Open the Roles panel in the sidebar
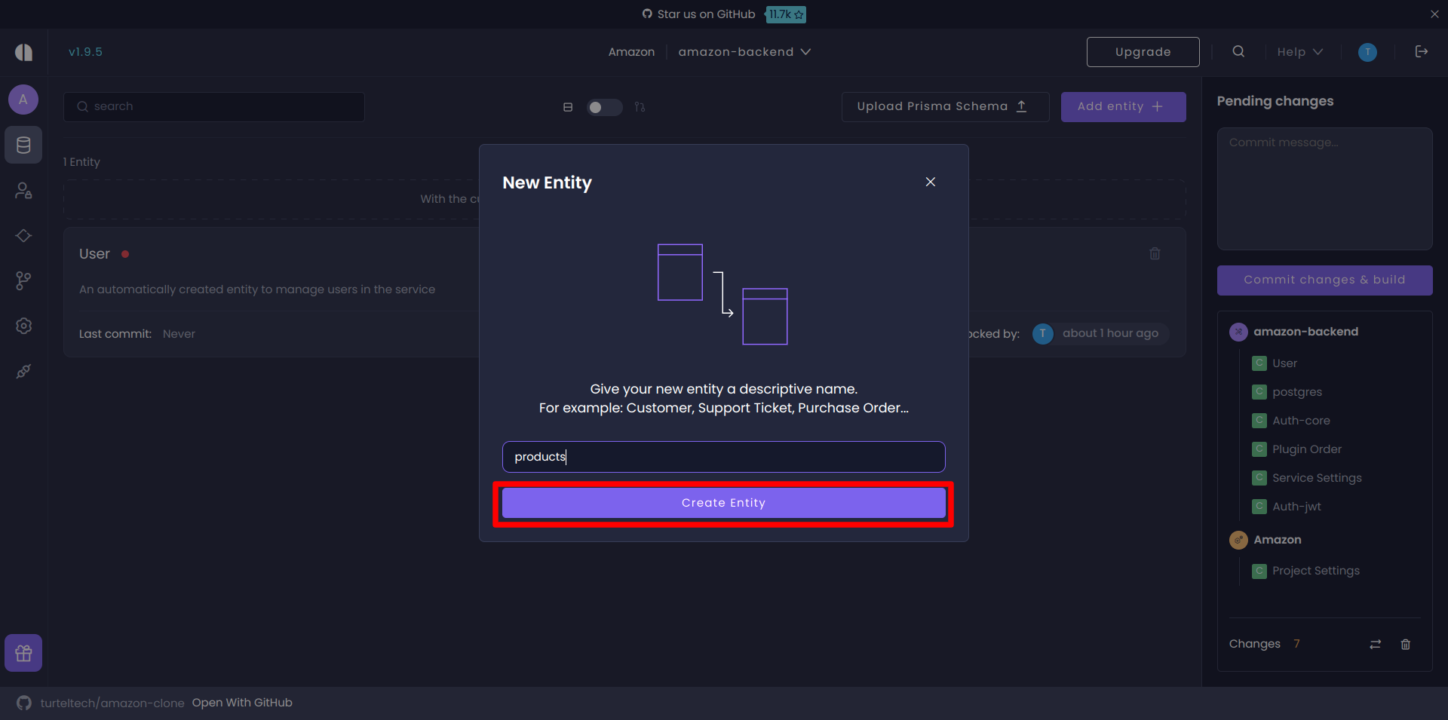Viewport: 1448px width, 720px height. coord(23,190)
